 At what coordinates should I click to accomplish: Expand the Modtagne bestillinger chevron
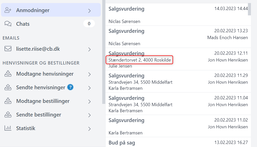pyautogui.click(x=89, y=101)
